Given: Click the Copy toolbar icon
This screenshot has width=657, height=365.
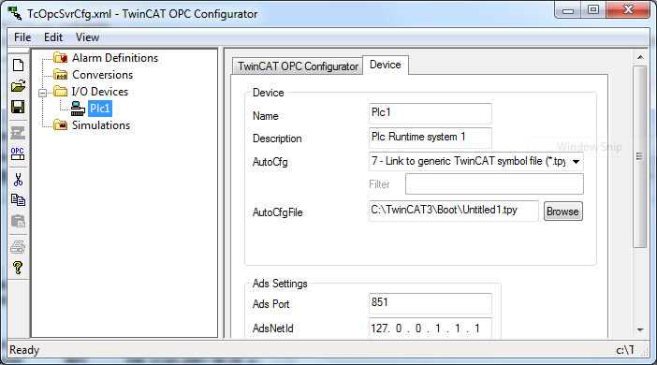Looking at the screenshot, I should point(18,200).
